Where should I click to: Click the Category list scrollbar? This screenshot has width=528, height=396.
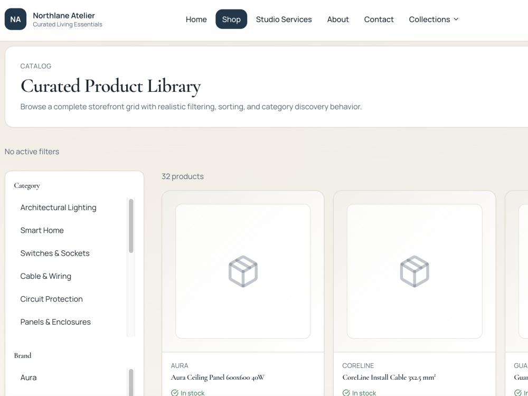[131, 226]
